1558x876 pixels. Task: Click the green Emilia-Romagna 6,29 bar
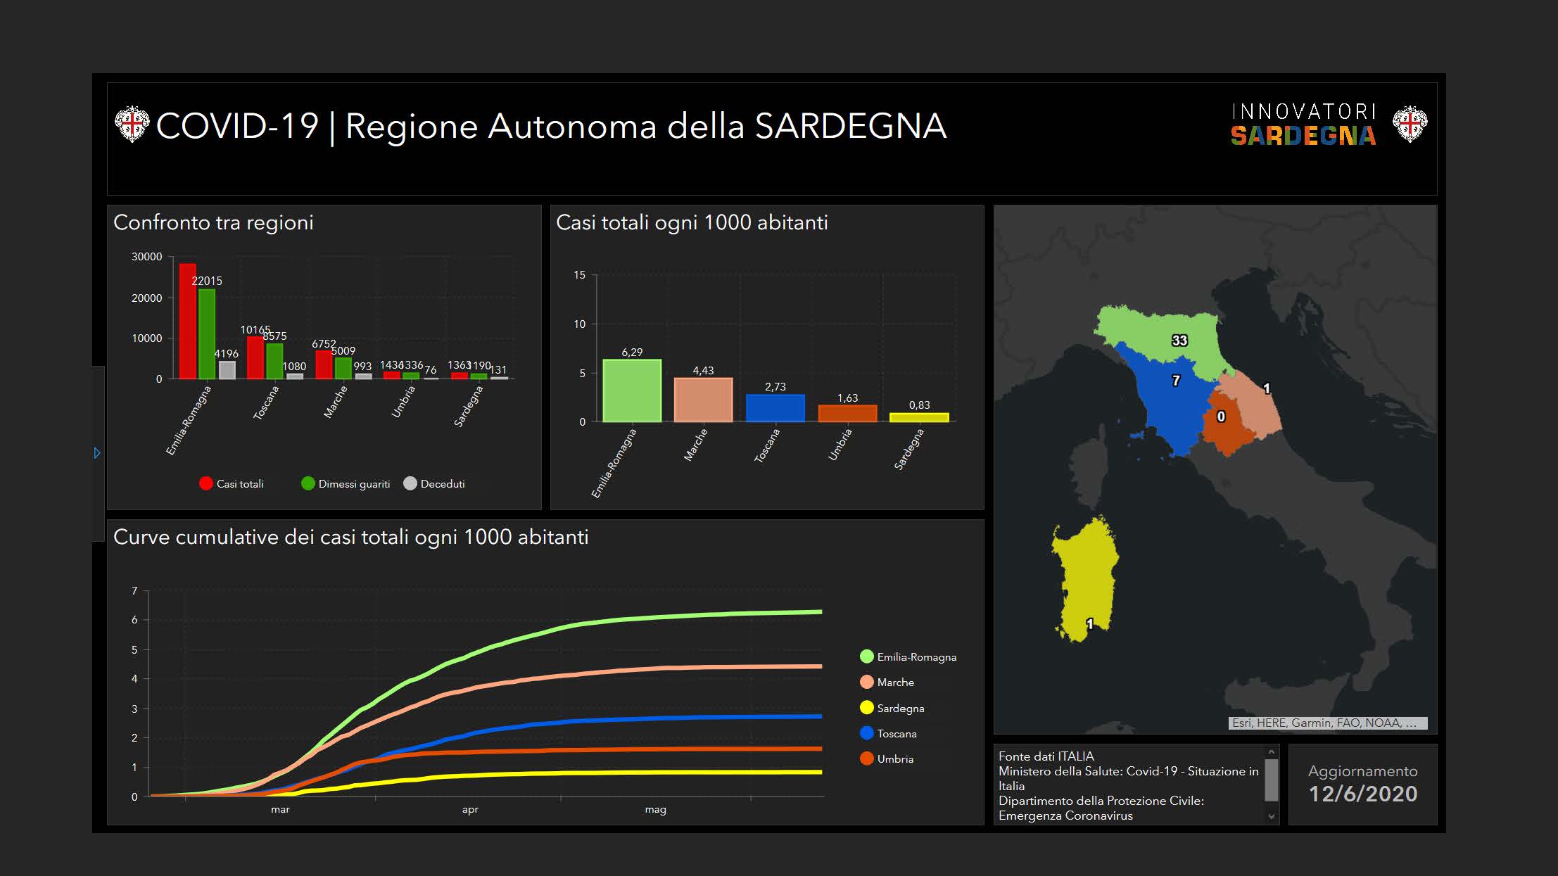click(x=631, y=391)
